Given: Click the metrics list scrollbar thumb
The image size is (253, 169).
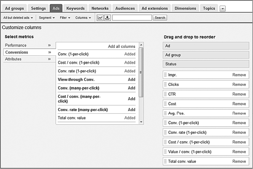Looking at the screenshot, I should pyautogui.click(x=141, y=72).
